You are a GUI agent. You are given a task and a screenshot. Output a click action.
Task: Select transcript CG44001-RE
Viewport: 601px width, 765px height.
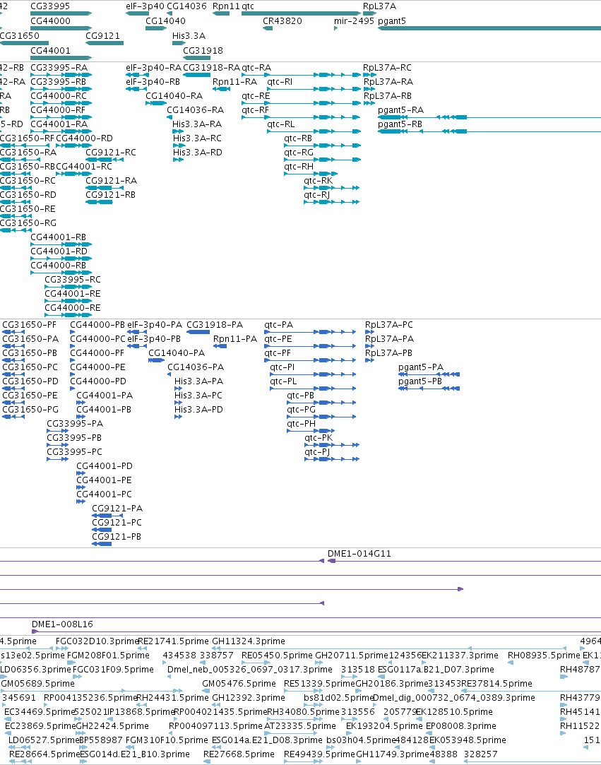[x=73, y=294]
